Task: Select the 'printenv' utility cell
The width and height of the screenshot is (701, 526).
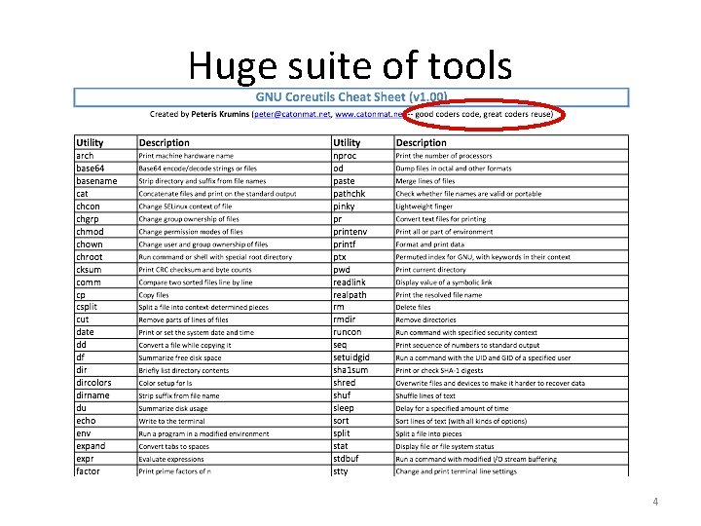Action: (x=362, y=232)
